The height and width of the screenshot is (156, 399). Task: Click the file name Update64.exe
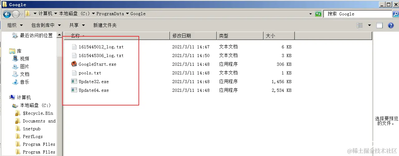[94, 90]
